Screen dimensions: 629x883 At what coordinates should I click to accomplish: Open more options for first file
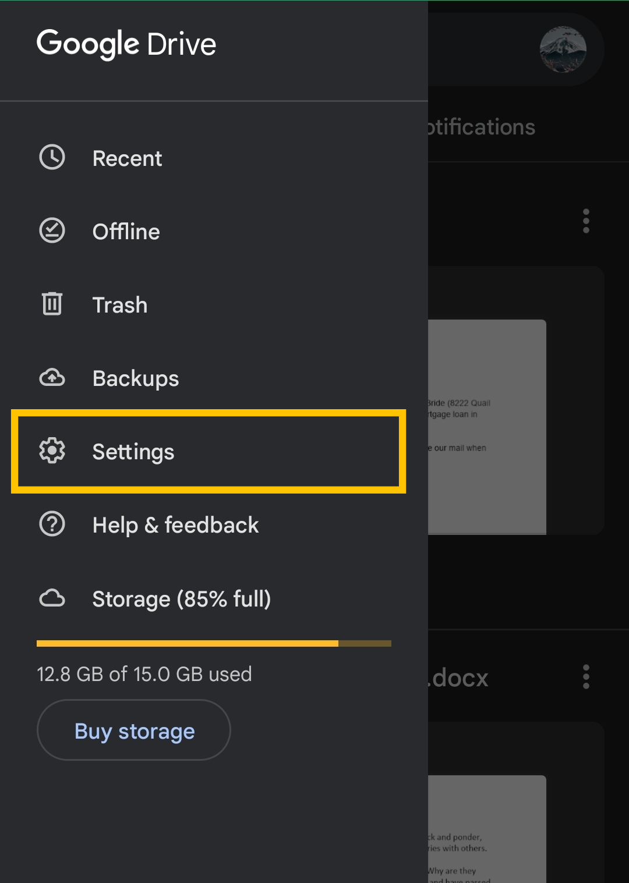click(586, 221)
